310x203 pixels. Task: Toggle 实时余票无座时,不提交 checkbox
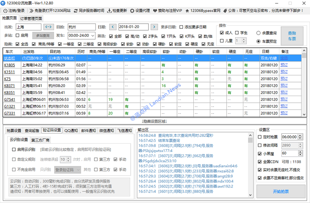(x=260, y=170)
